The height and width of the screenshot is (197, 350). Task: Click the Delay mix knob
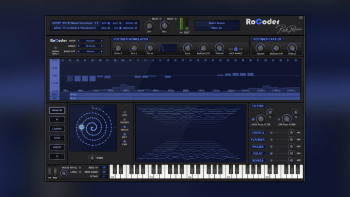click(291, 154)
